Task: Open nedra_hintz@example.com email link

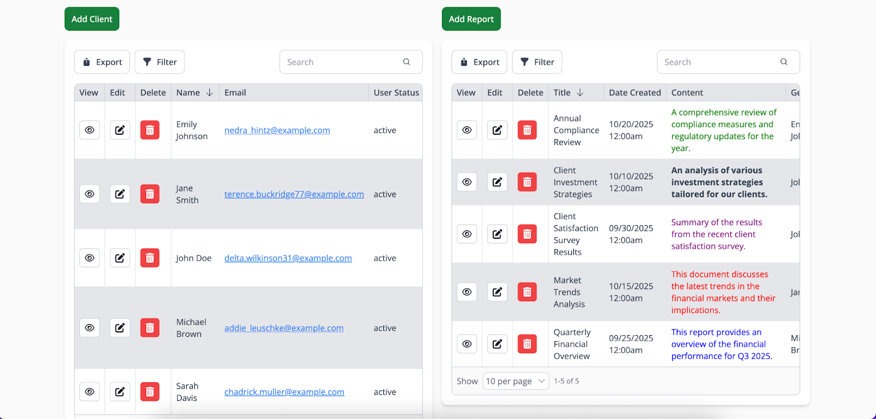Action: pos(277,130)
